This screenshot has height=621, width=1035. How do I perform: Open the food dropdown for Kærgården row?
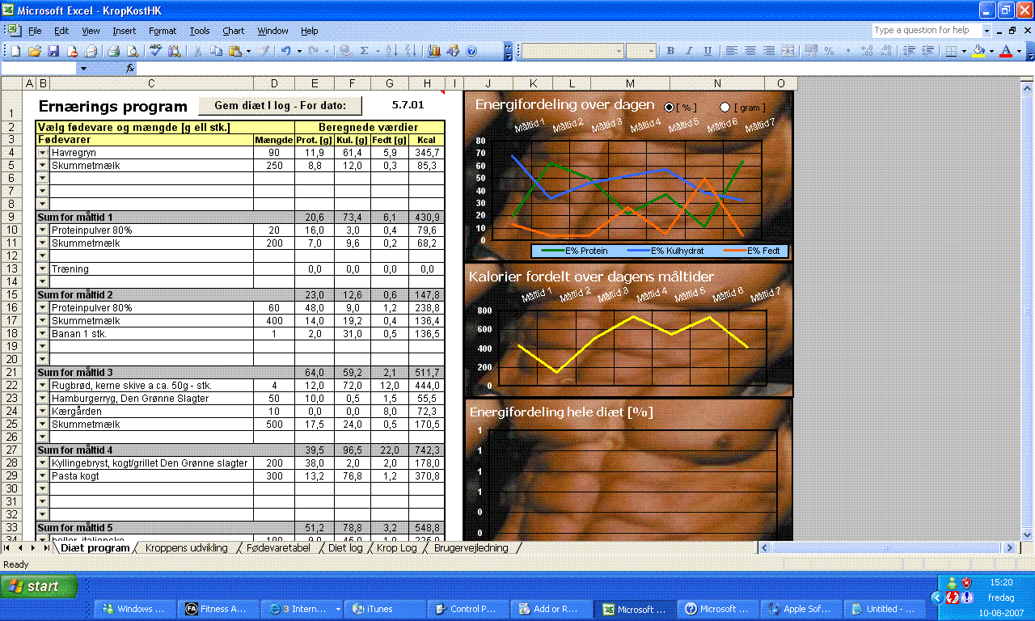(x=42, y=412)
